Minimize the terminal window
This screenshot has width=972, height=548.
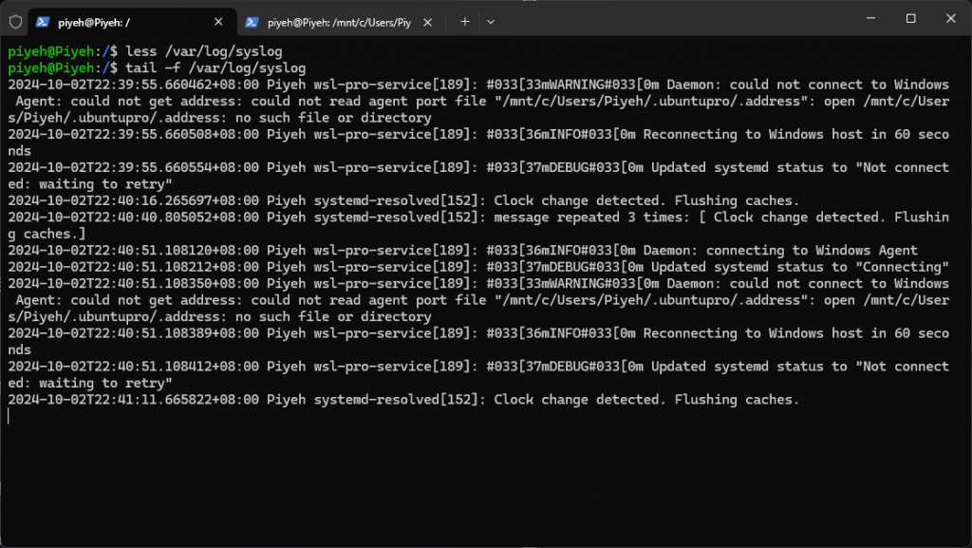(871, 19)
